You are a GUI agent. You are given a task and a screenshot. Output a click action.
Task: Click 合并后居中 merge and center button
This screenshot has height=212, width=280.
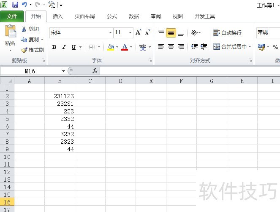tap(230, 47)
